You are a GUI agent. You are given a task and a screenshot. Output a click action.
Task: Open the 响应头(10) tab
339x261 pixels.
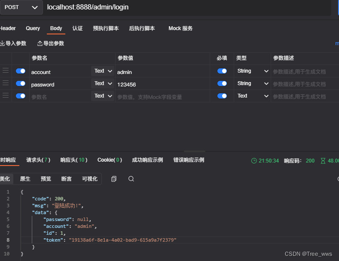click(74, 160)
